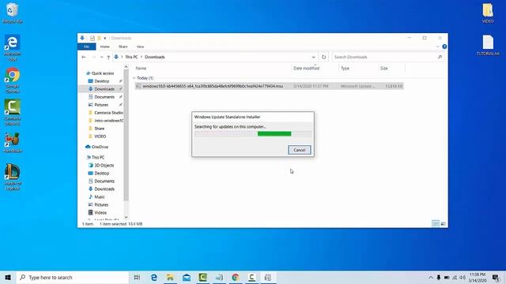This screenshot has height=284, width=506.
Task: Go up one folder level arrow
Action: (108, 57)
